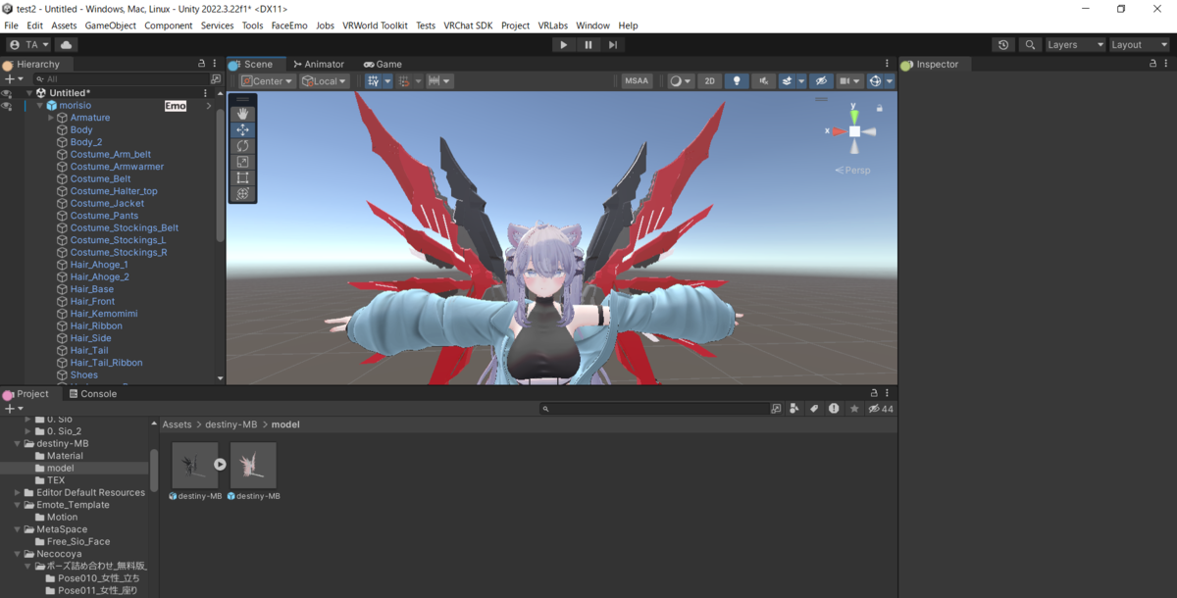This screenshot has width=1177, height=598.
Task: Click the Play button
Action: (563, 44)
